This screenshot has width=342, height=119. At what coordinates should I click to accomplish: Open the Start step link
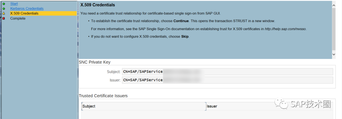14,4
